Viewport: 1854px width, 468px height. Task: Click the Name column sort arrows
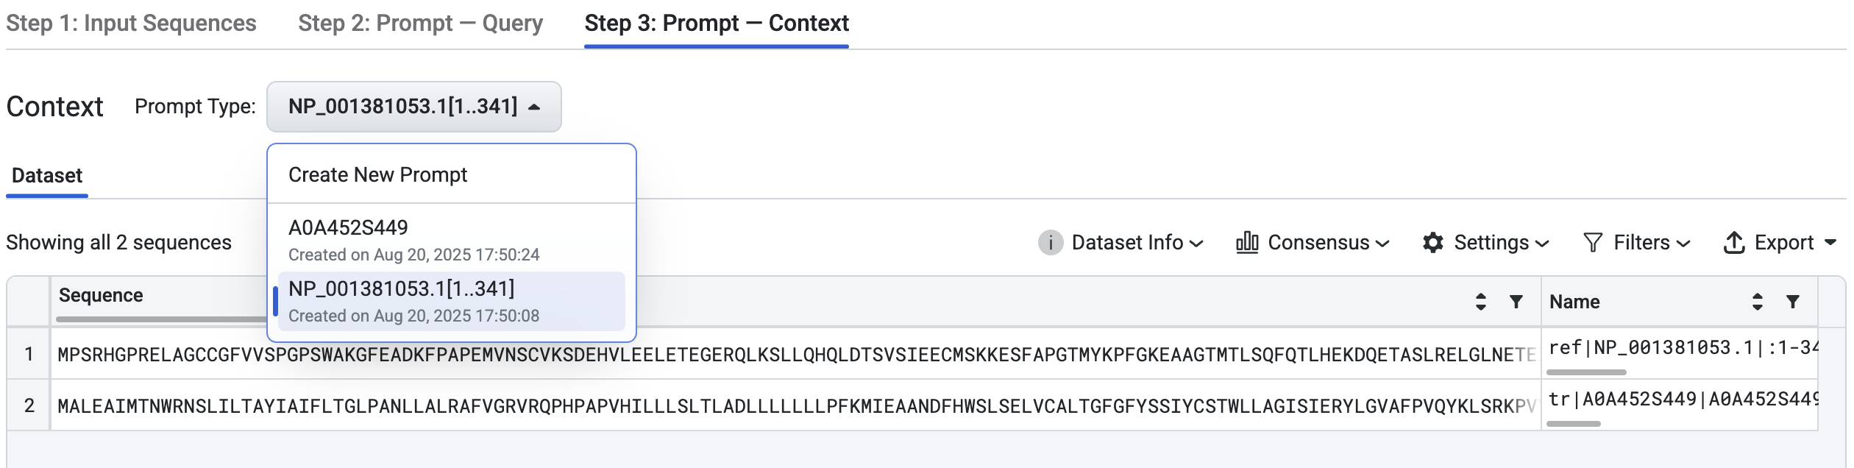tap(1758, 302)
